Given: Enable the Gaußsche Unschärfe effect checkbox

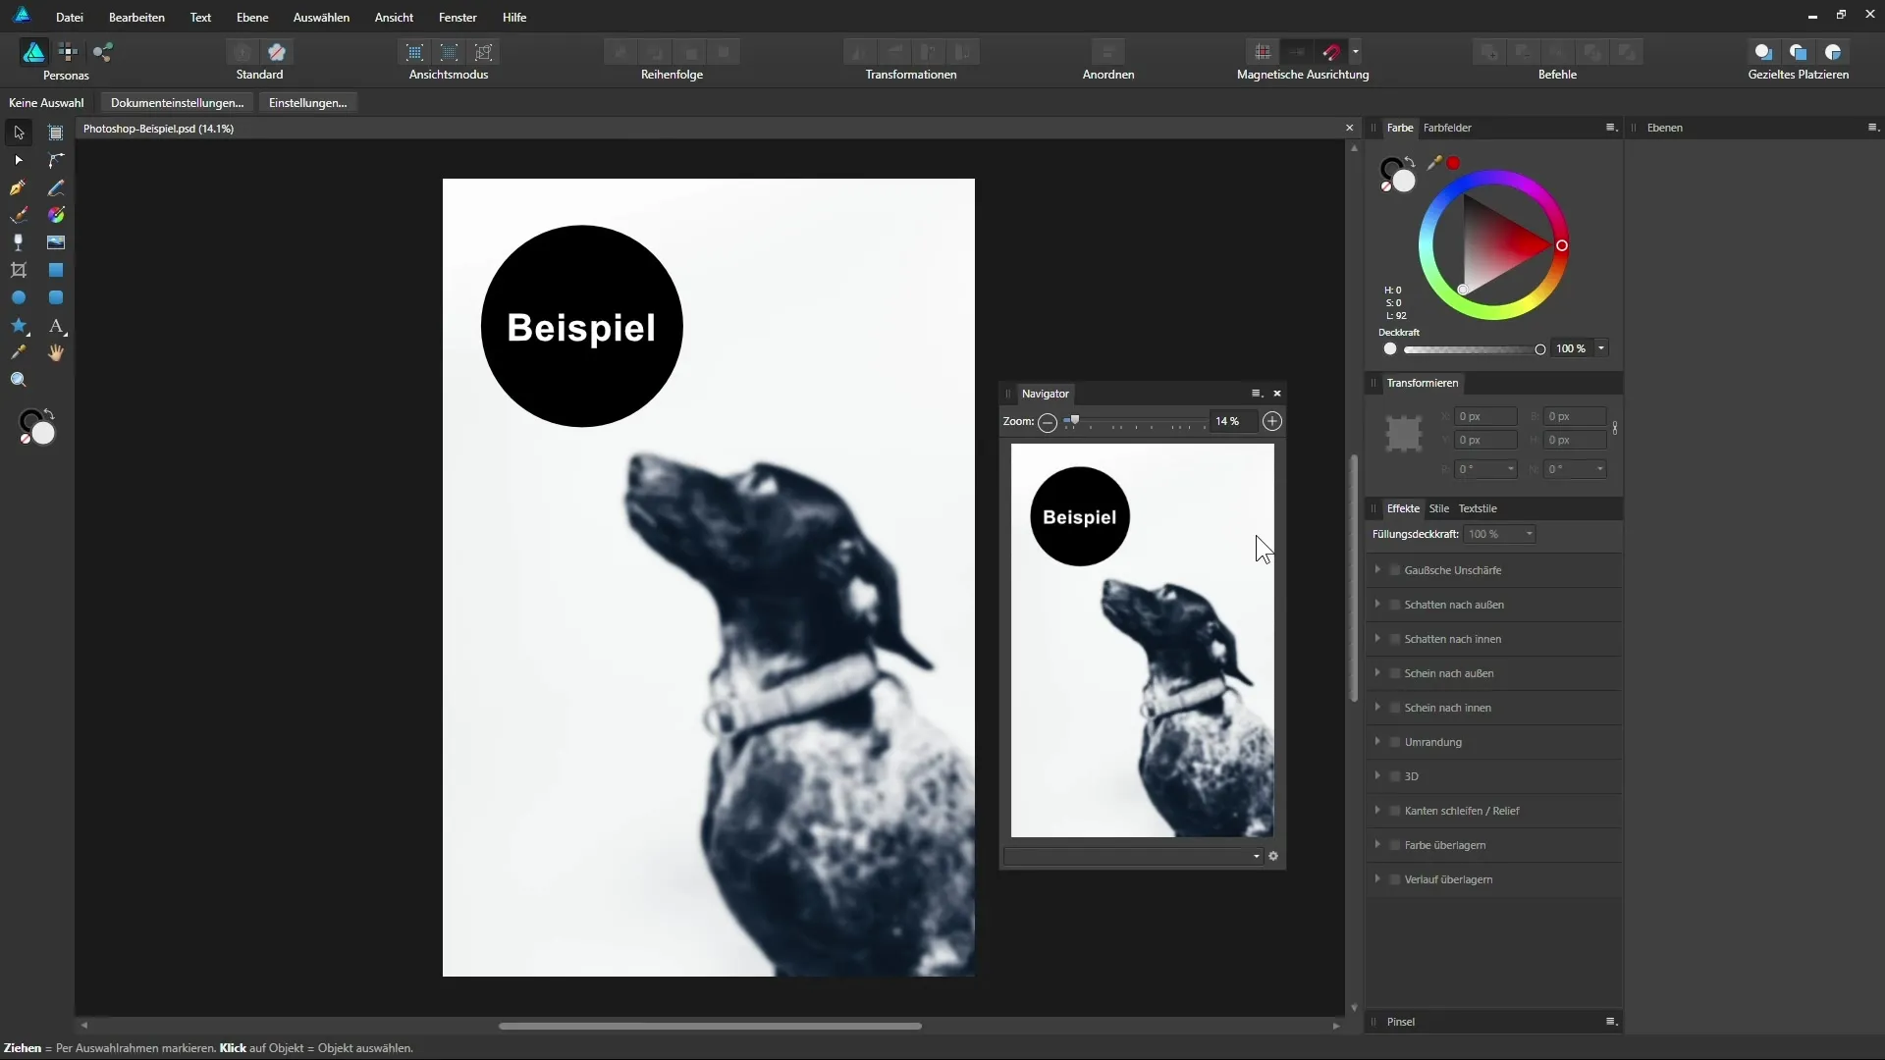Looking at the screenshot, I should pyautogui.click(x=1394, y=570).
